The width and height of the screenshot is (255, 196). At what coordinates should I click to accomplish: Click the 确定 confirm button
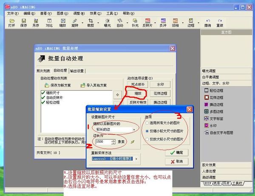coord(176,153)
